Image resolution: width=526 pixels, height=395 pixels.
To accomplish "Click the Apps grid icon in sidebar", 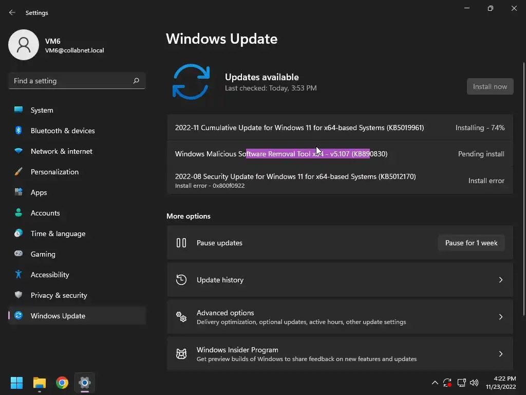I will [x=18, y=192].
